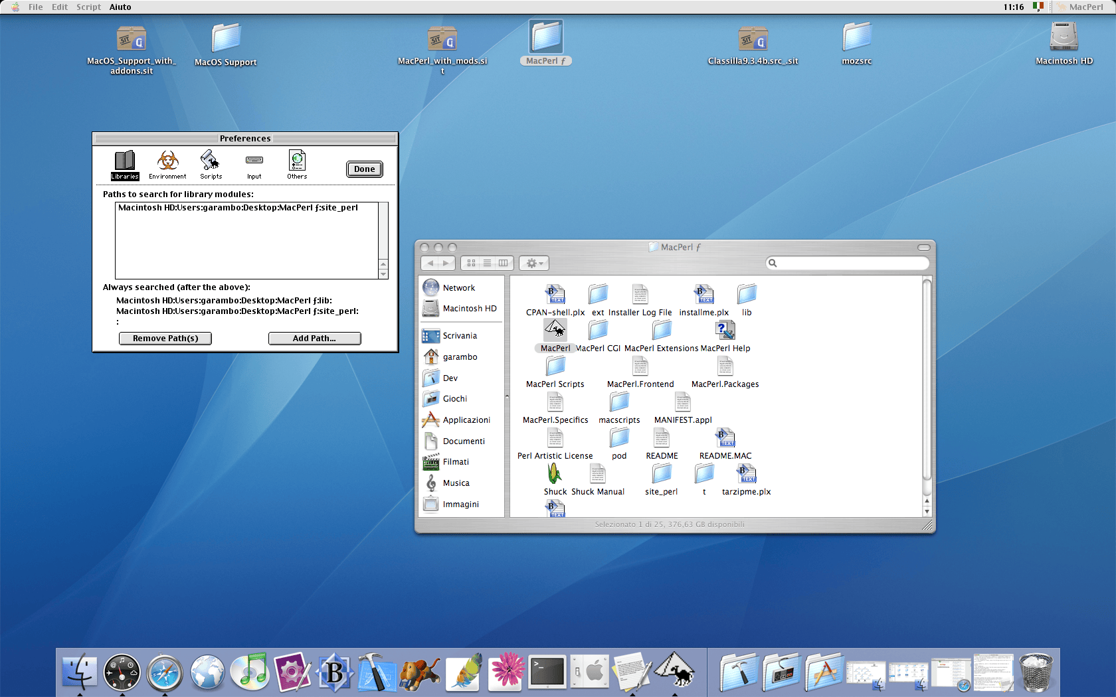Click the Safari compass icon in Dock
The width and height of the screenshot is (1116, 697).
[x=165, y=672]
